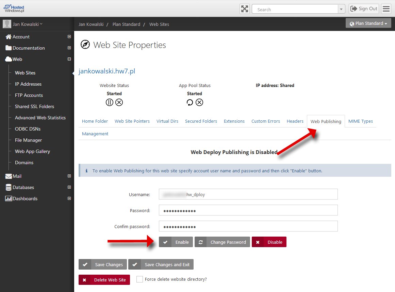Click the Web Sites breadcrumb link
The width and height of the screenshot is (395, 292).
pos(159,24)
